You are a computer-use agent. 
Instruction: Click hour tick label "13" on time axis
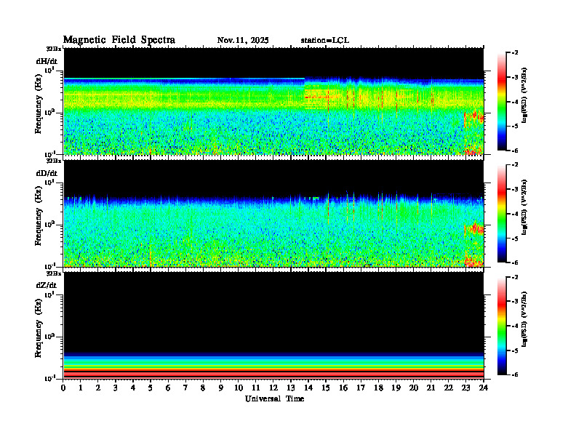point(291,388)
